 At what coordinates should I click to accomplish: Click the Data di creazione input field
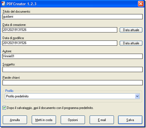[x=60, y=30]
